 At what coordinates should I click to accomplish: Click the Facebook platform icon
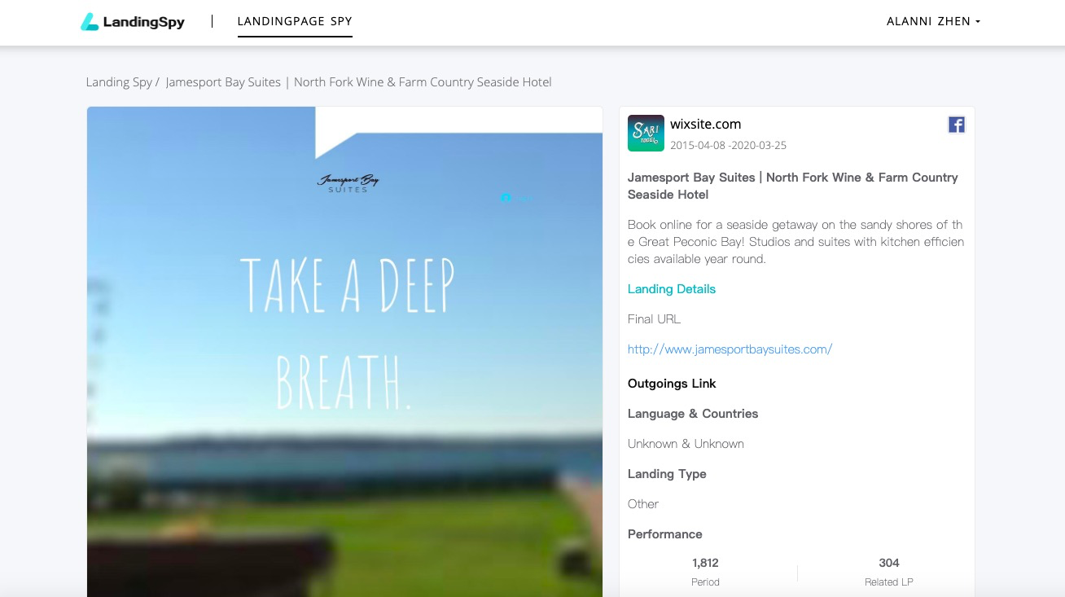pos(957,125)
